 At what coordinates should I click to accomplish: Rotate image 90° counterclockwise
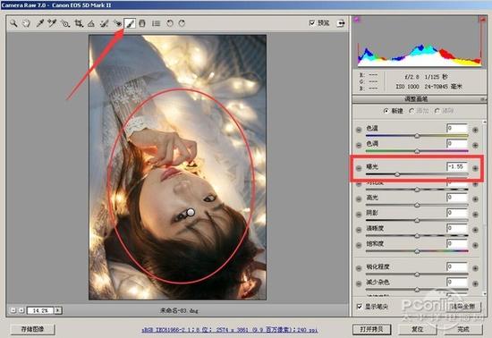click(170, 23)
